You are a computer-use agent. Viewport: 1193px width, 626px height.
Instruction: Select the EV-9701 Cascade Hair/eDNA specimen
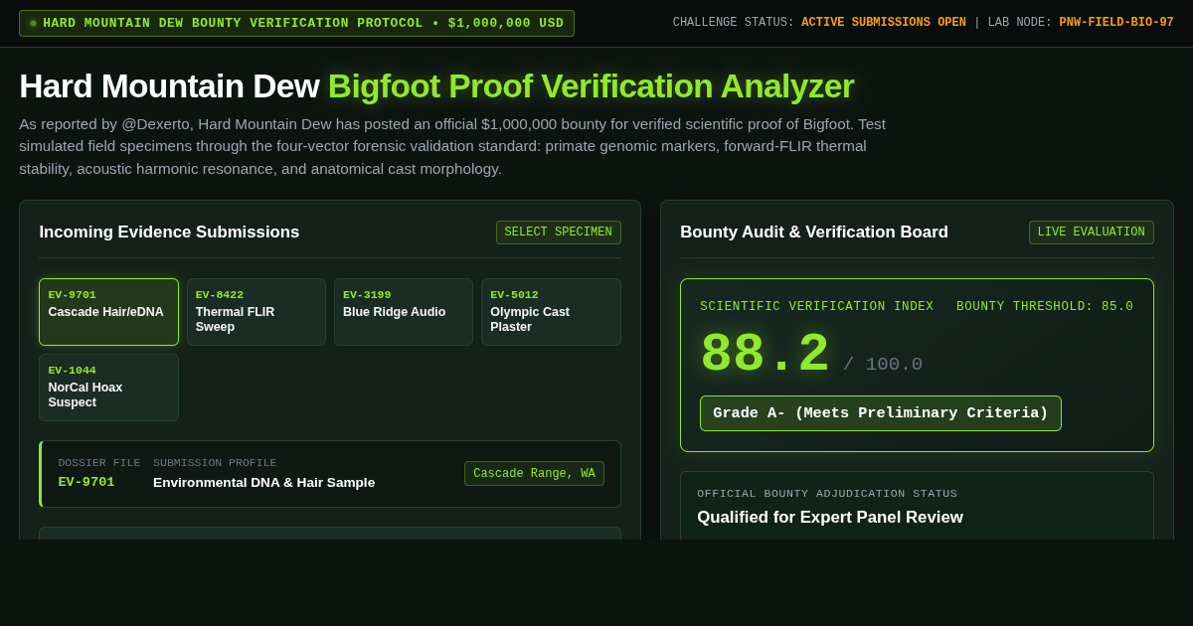108,312
